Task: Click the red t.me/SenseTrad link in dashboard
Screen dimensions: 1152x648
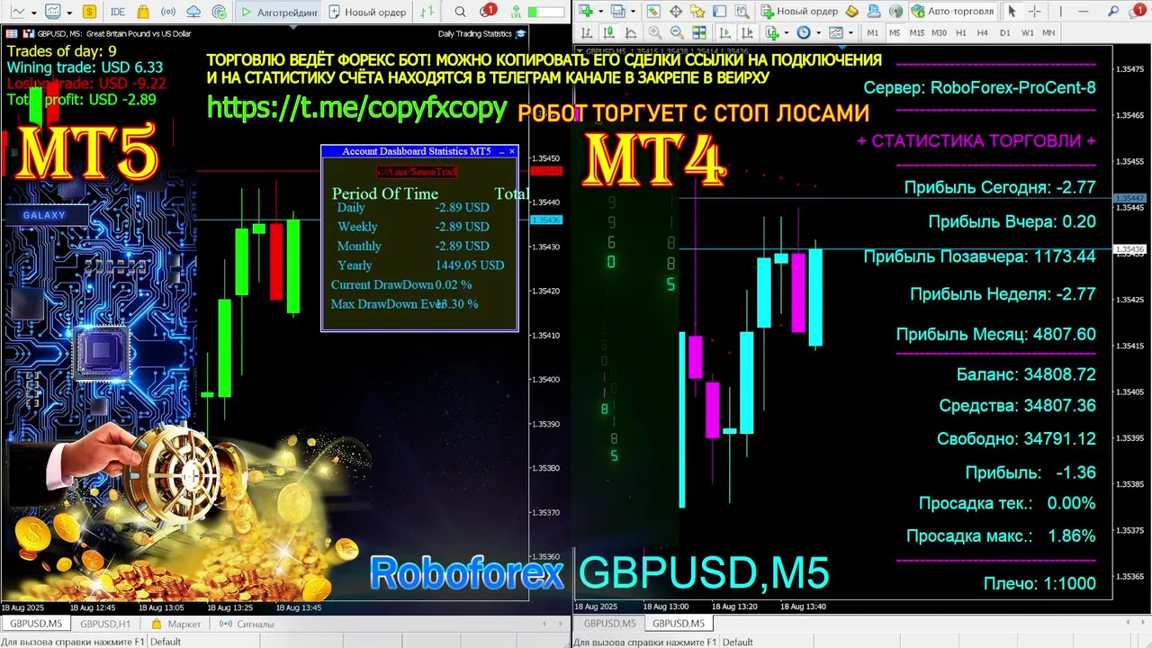Action: pyautogui.click(x=417, y=171)
